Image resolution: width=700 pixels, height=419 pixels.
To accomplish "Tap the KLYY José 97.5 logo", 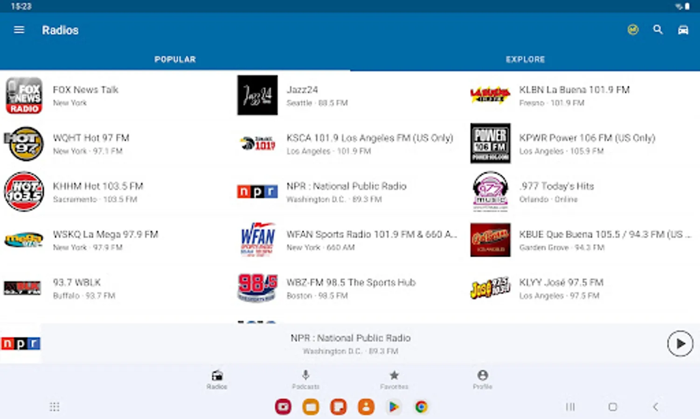I will pos(490,288).
